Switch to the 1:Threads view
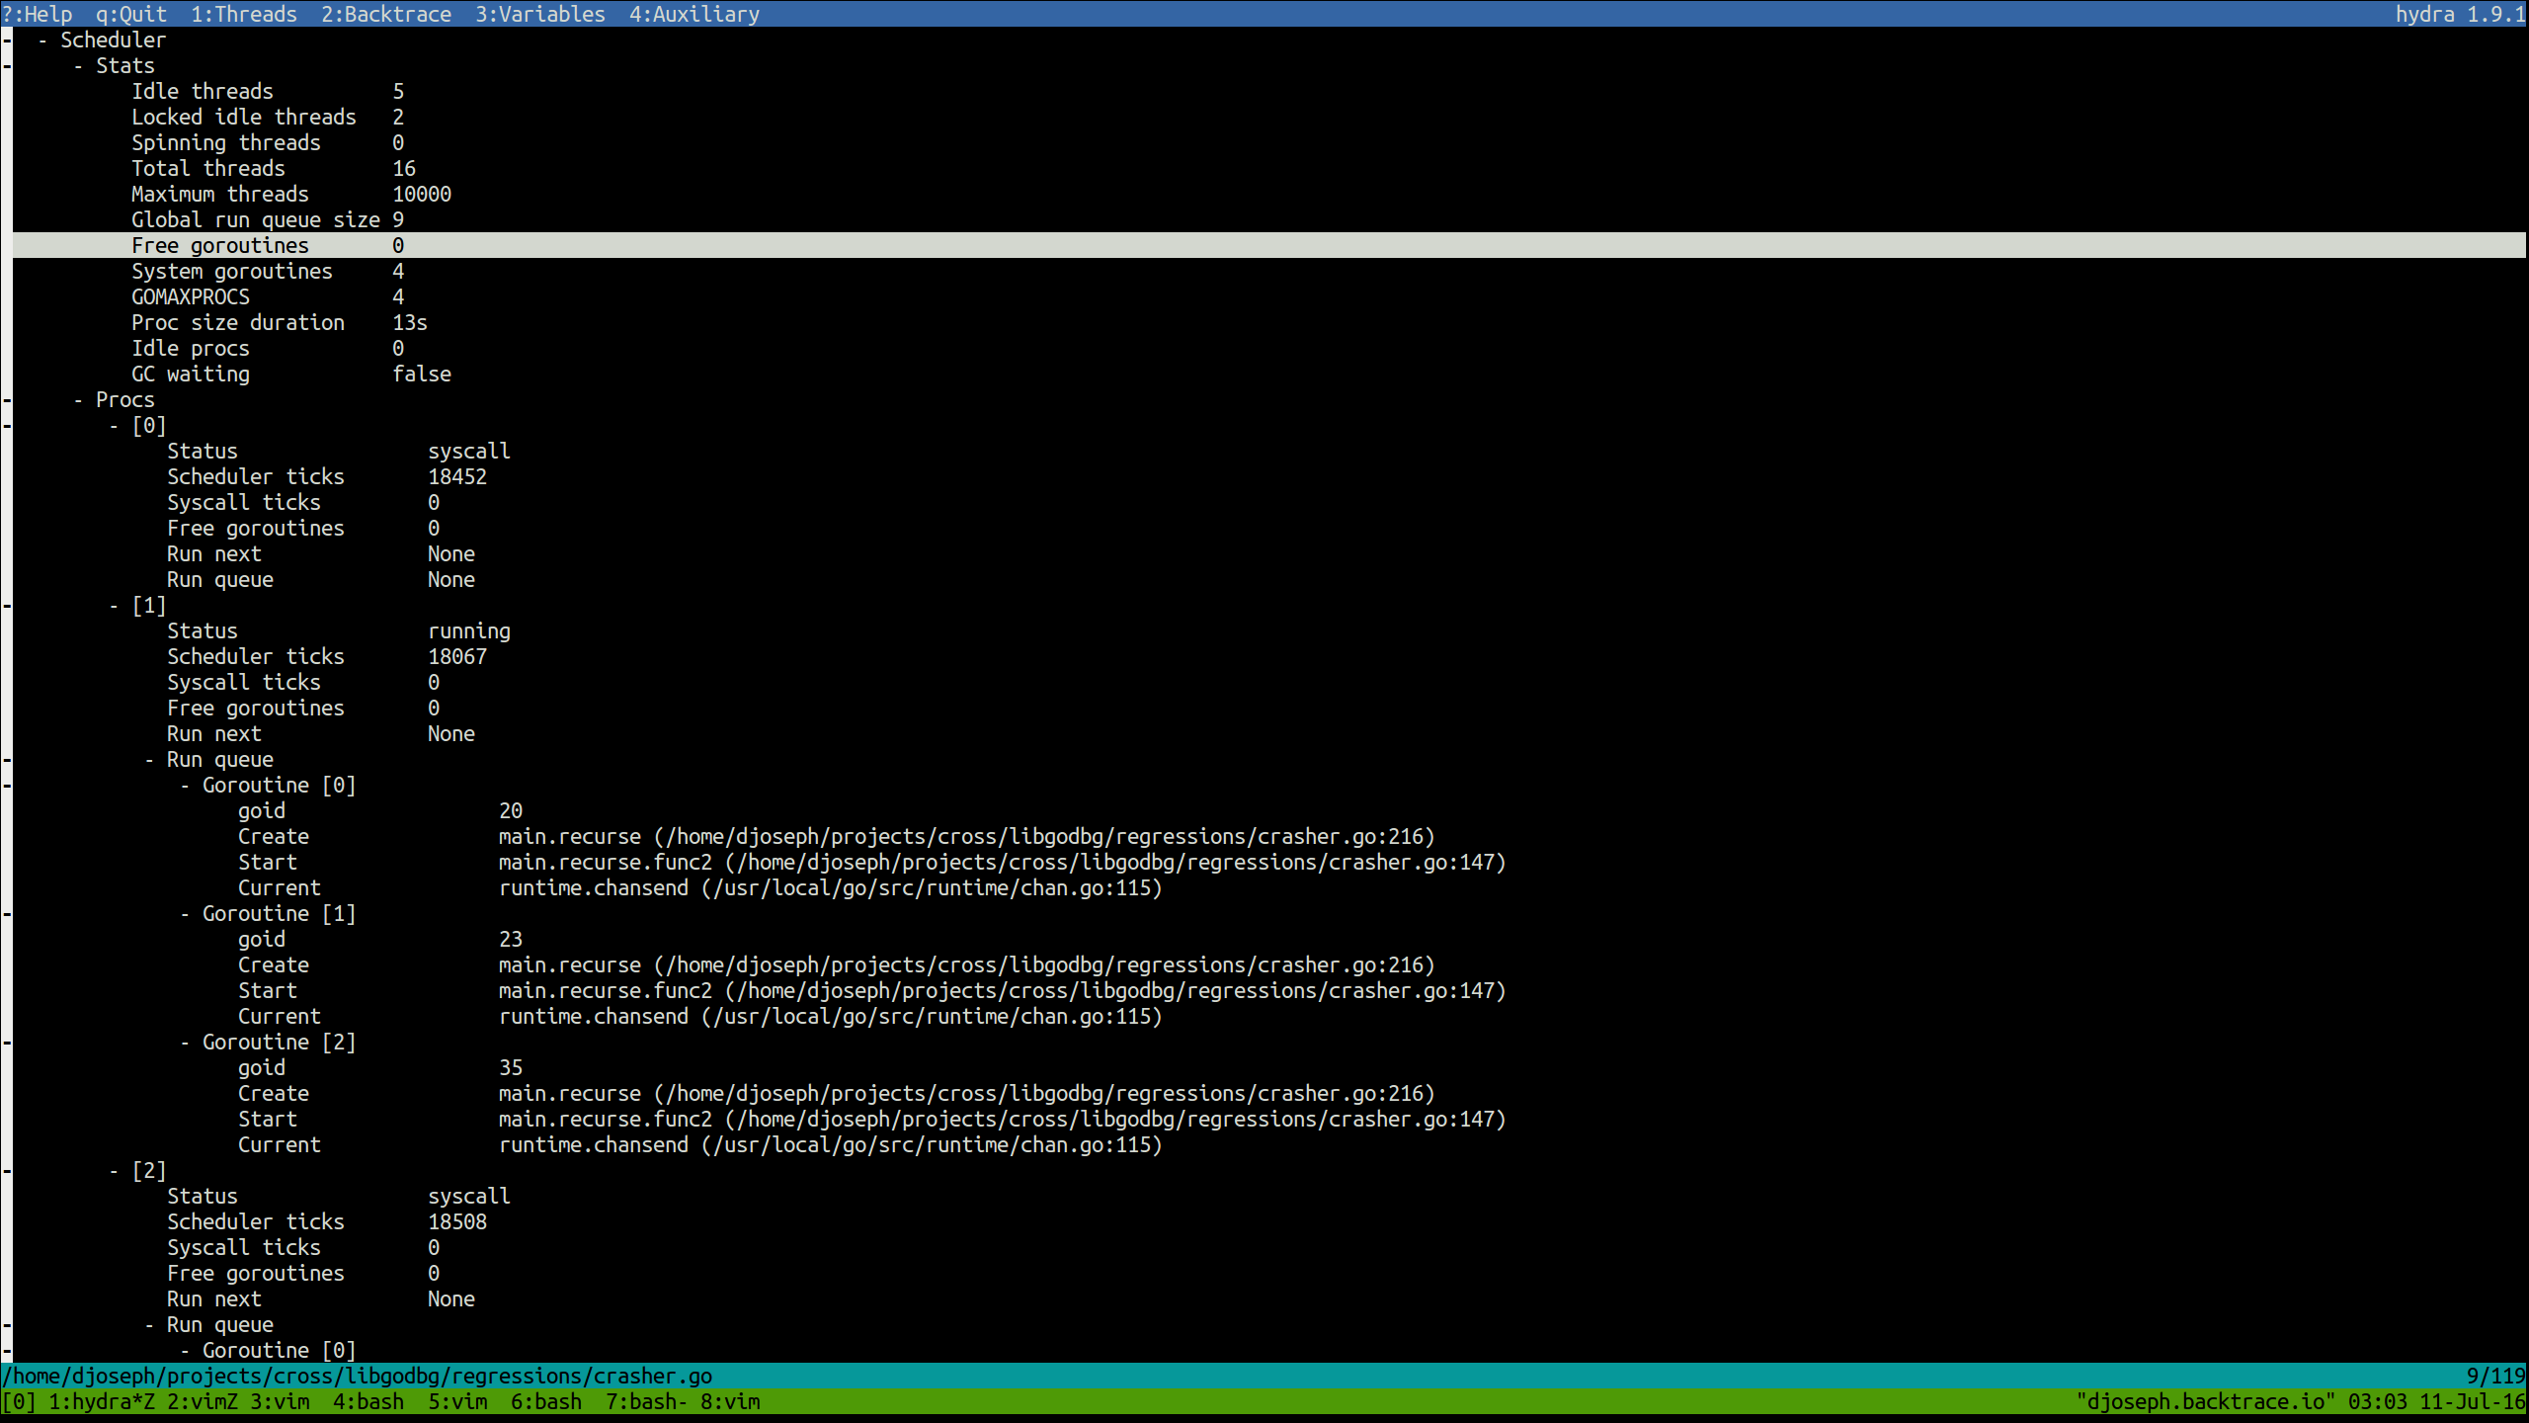The image size is (2529, 1423). pos(244,14)
